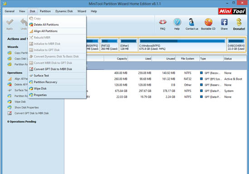Click the Align All Partitions sidebar icon

(10, 79)
